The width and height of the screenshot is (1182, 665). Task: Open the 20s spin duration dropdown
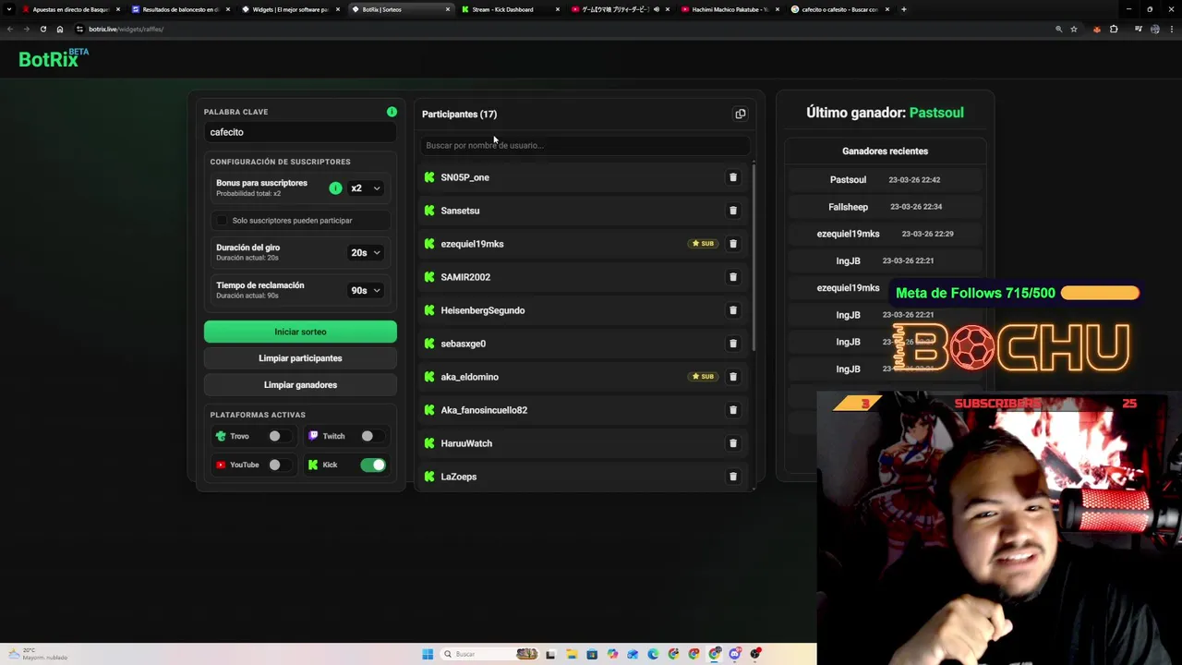(x=365, y=252)
